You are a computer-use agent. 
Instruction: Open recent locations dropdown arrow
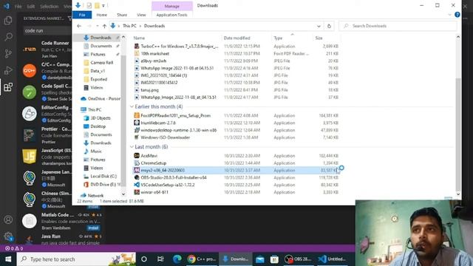pyautogui.click(x=97, y=26)
